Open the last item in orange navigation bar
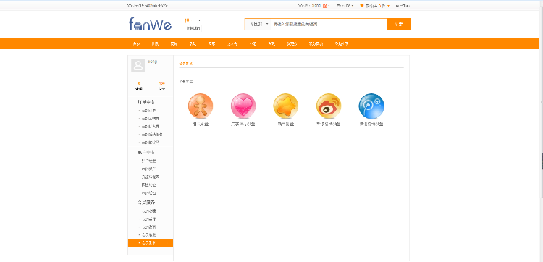This screenshot has height=262, width=543. coord(342,44)
